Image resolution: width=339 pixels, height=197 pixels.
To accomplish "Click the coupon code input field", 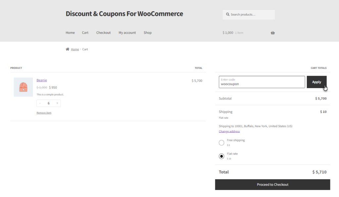I will tap(262, 82).
